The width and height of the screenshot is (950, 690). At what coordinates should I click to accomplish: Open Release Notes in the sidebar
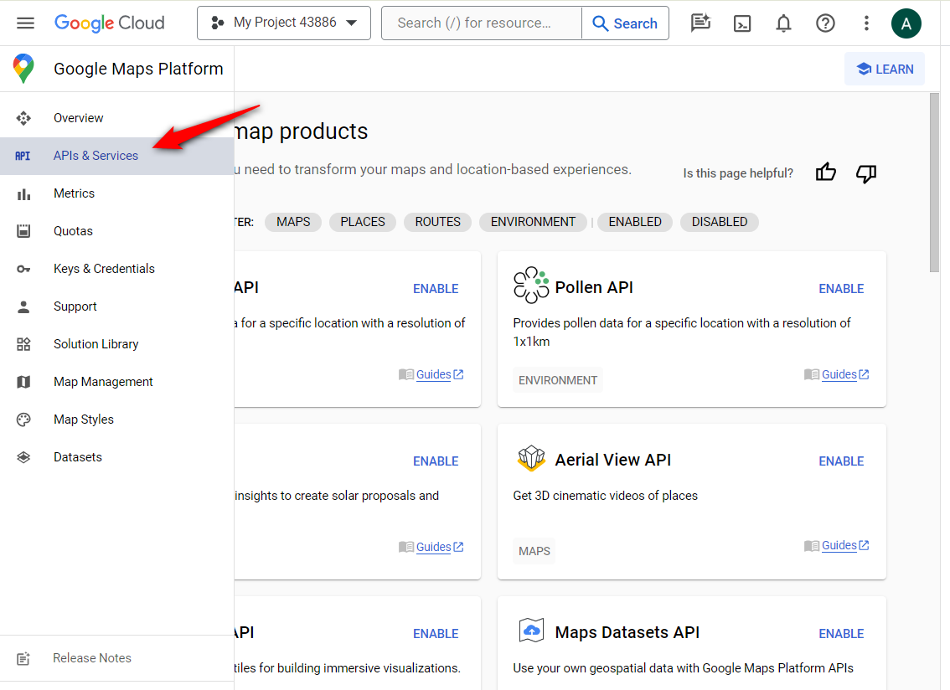(117, 658)
